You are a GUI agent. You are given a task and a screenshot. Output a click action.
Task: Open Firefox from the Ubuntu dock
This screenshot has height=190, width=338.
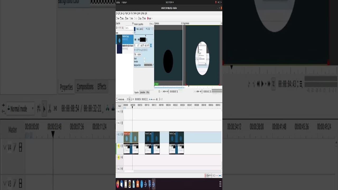118,184
